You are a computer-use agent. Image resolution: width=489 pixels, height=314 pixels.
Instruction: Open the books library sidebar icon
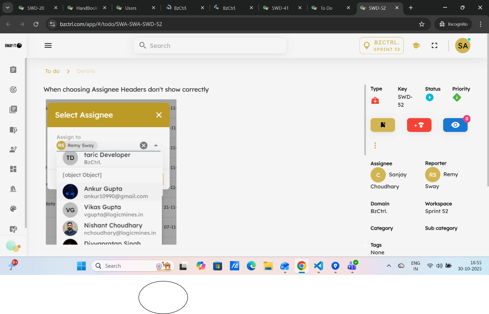(x=13, y=189)
